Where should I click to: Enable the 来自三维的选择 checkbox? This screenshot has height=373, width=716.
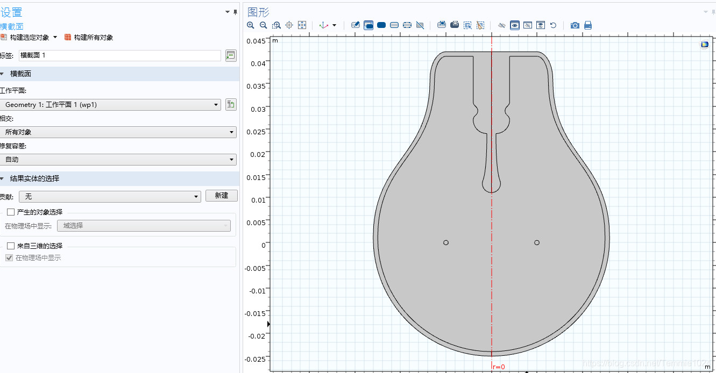[11, 246]
